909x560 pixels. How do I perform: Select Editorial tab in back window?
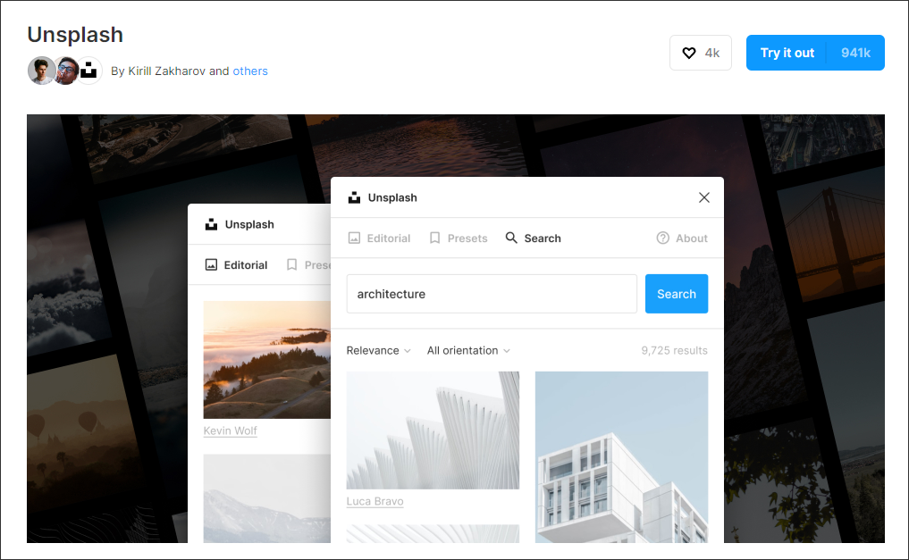click(236, 264)
